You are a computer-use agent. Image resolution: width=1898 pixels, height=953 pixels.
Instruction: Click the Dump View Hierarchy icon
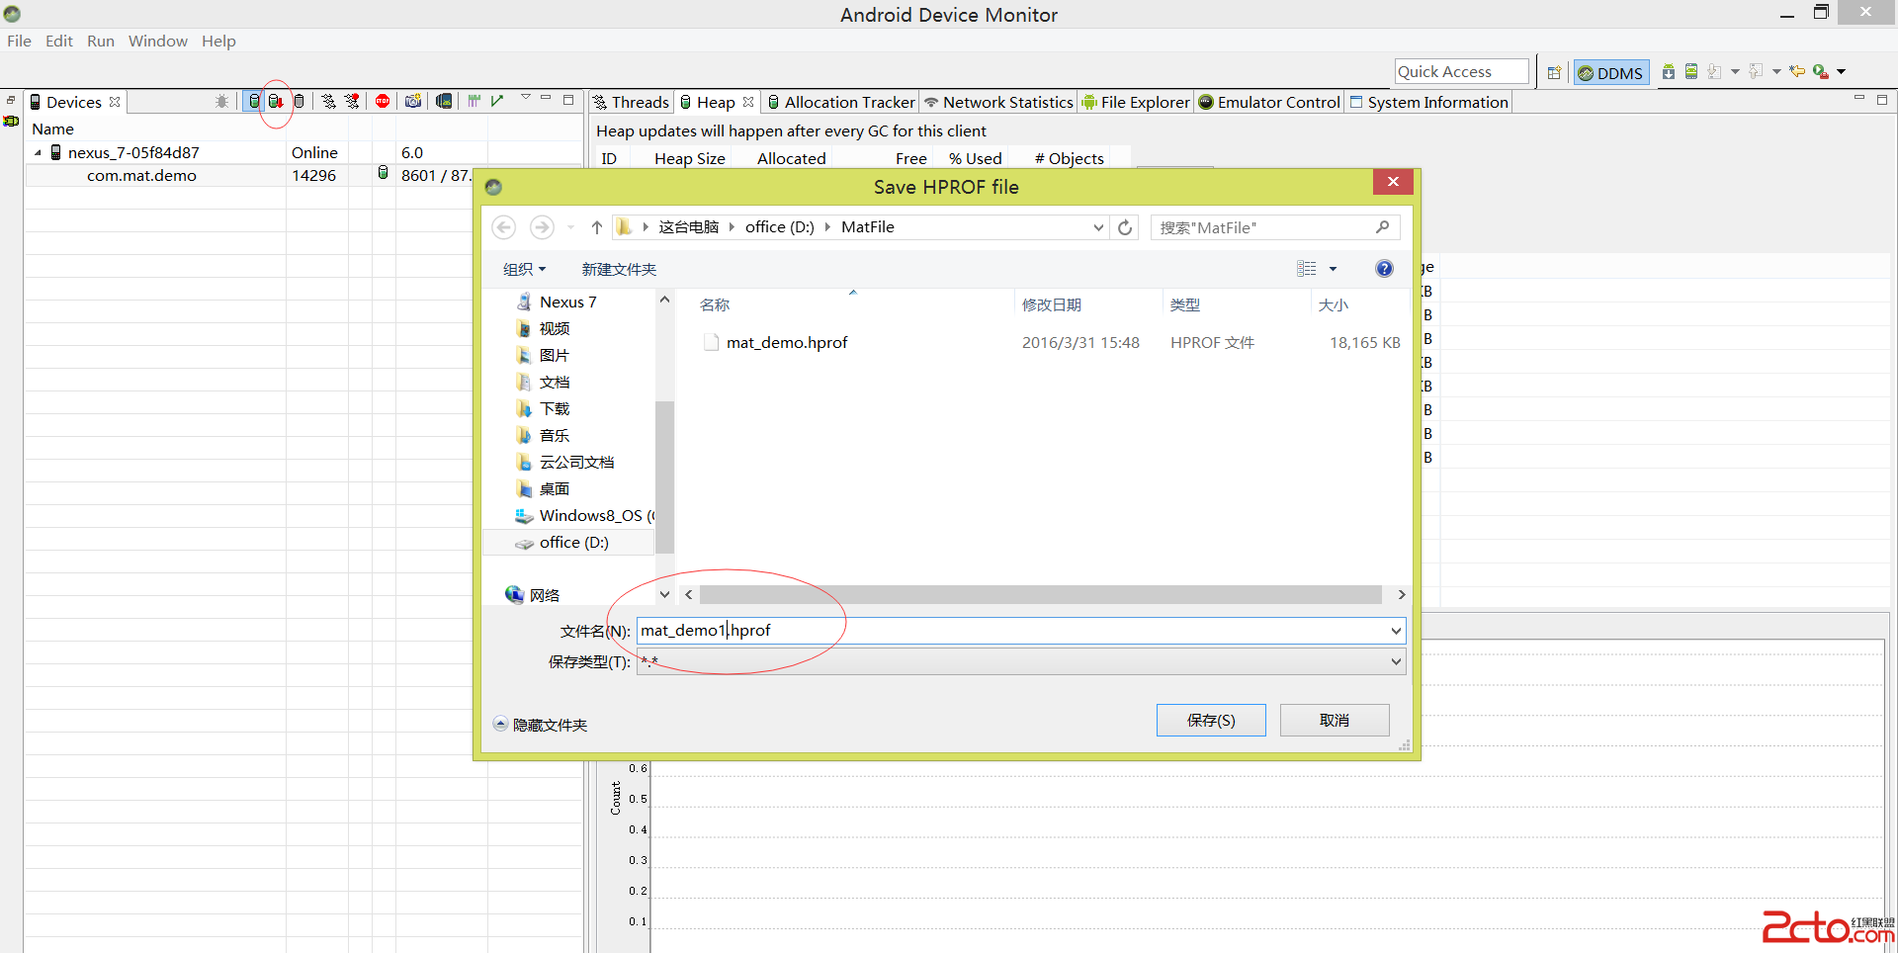tap(444, 101)
